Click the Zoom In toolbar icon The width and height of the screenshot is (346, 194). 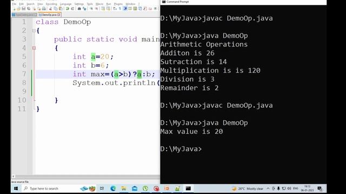point(91,9)
